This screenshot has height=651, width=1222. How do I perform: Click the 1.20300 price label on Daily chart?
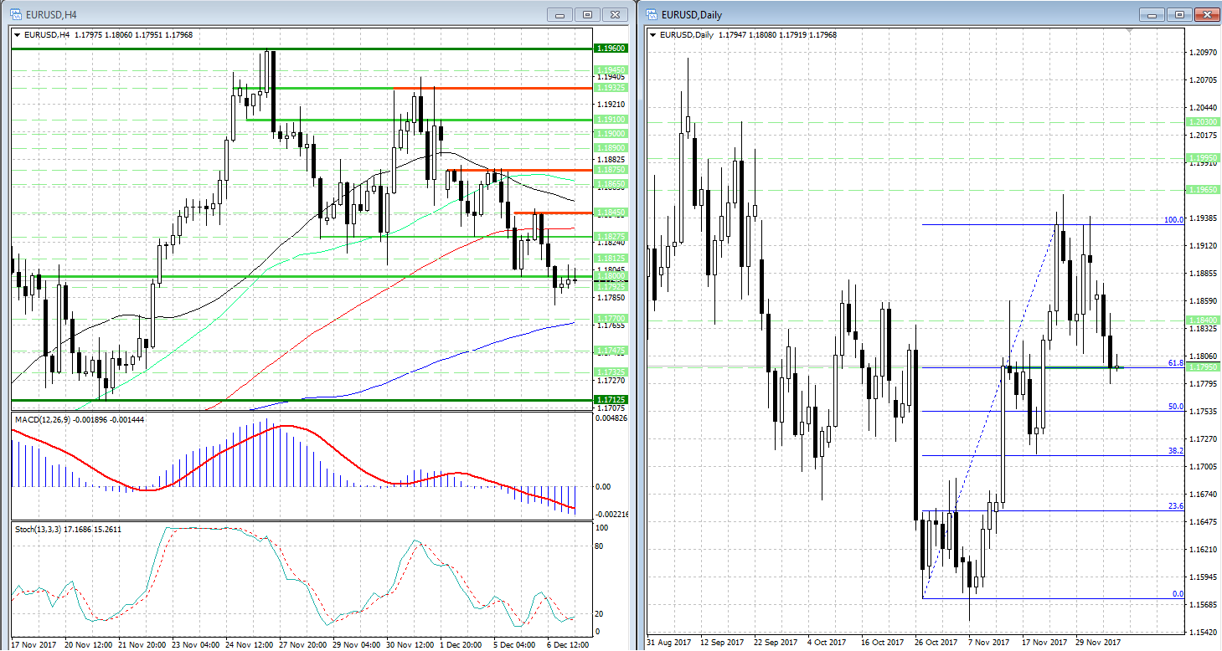point(1203,122)
